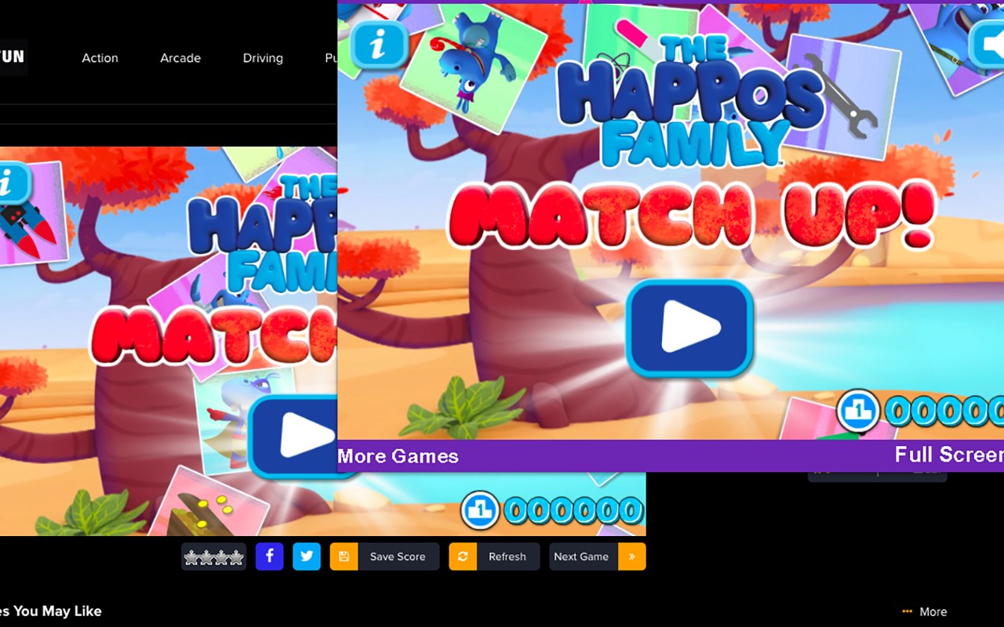Click More Games on the purple bar
The height and width of the screenshot is (627, 1004).
coord(398,456)
